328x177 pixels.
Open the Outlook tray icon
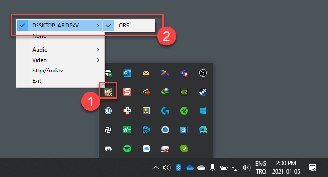tap(127, 73)
